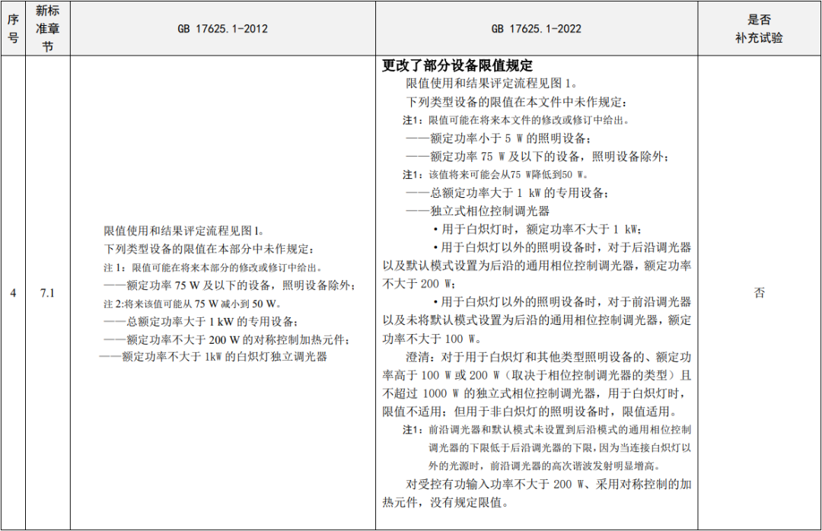Click the 序号 column header
This screenshot has height=531, width=822.
[13, 29]
